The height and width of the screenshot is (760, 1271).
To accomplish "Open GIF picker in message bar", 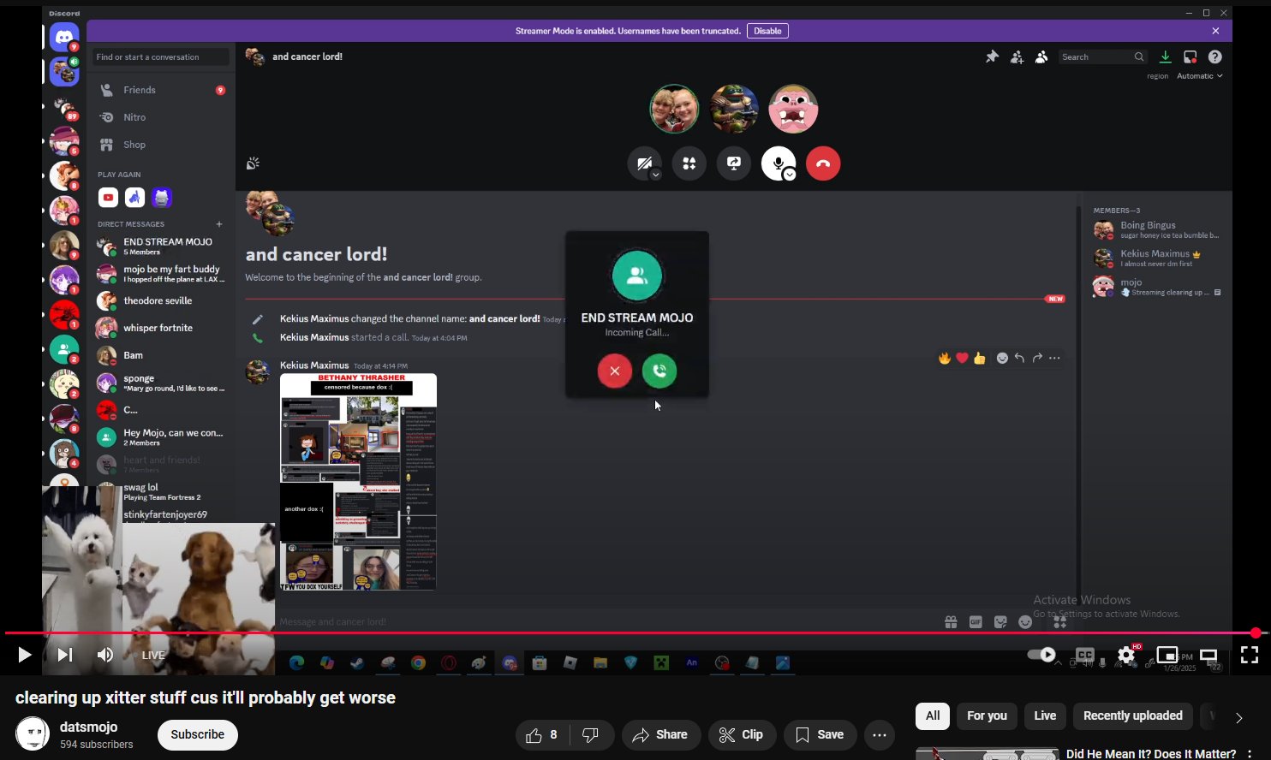I will pyautogui.click(x=976, y=622).
